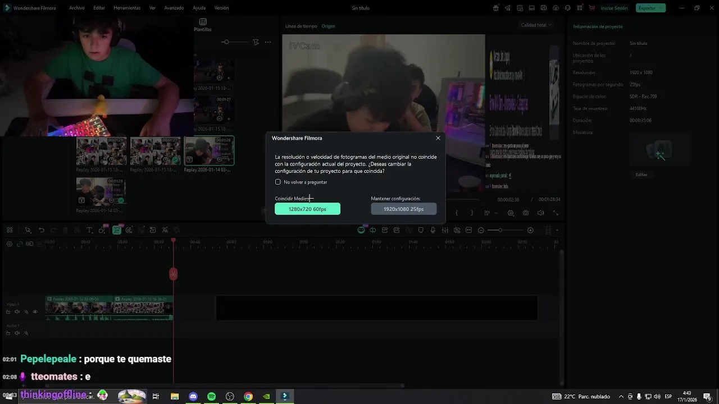
Task: Open Filmora icon in the taskbar
Action: click(284, 396)
